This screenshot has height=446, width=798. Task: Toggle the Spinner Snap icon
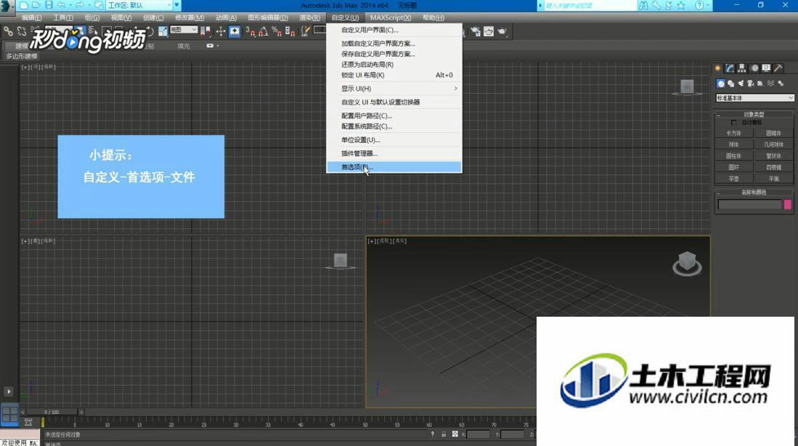(290, 31)
